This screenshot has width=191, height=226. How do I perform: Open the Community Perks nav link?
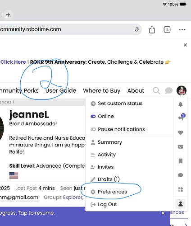tap(19, 91)
